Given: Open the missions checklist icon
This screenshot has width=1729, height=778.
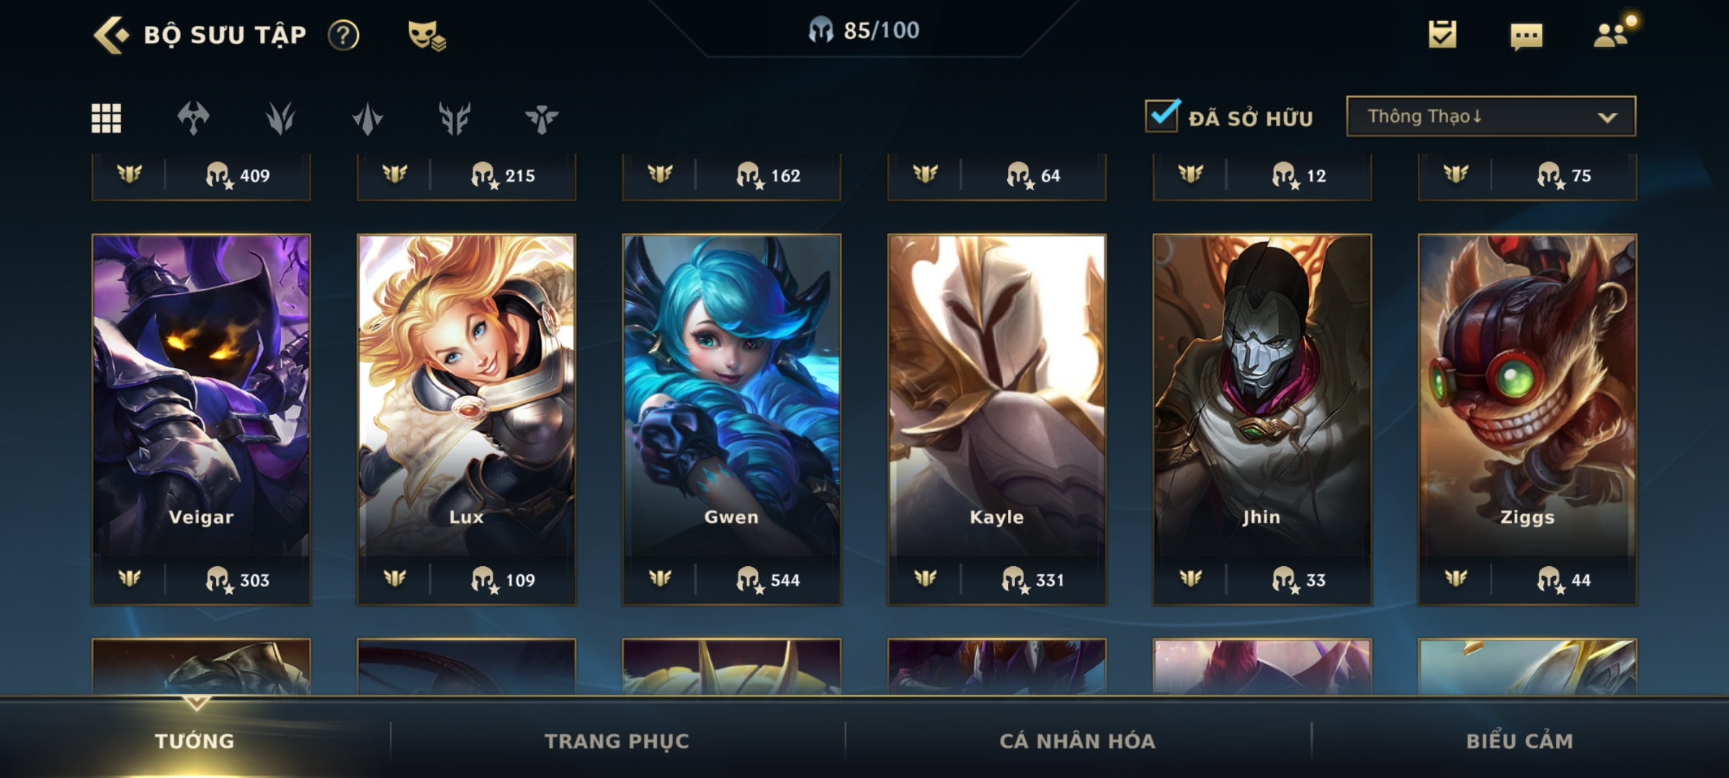Looking at the screenshot, I should pos(1442,34).
